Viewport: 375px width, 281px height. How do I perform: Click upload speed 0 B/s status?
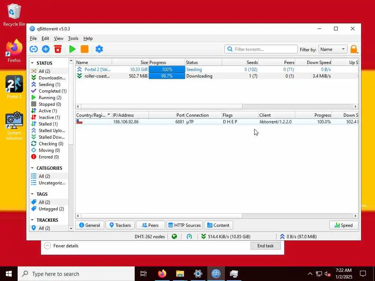[298, 237]
